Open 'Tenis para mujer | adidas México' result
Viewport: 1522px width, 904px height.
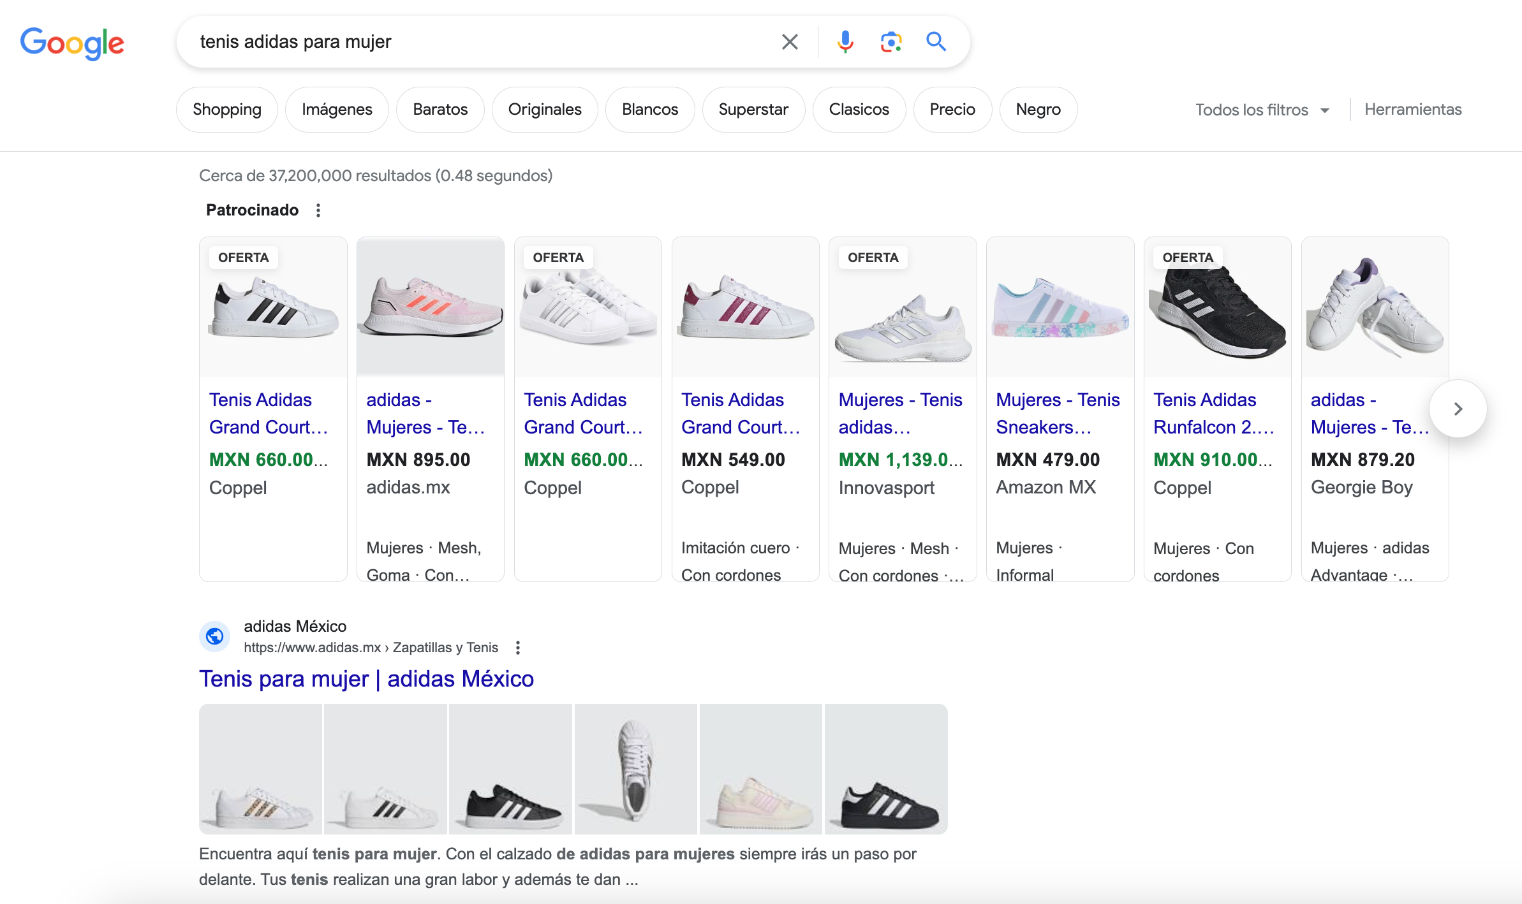366,679
